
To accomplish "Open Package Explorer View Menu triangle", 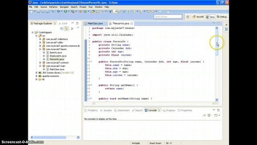I will point(78,28).
